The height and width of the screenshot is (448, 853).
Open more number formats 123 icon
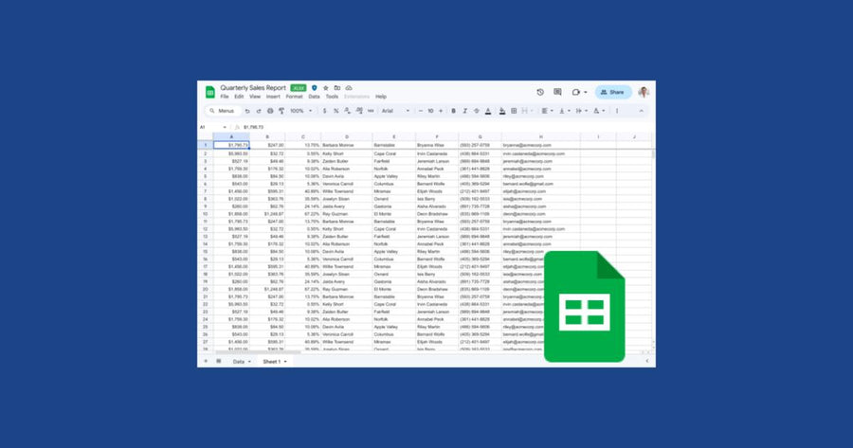(x=371, y=111)
